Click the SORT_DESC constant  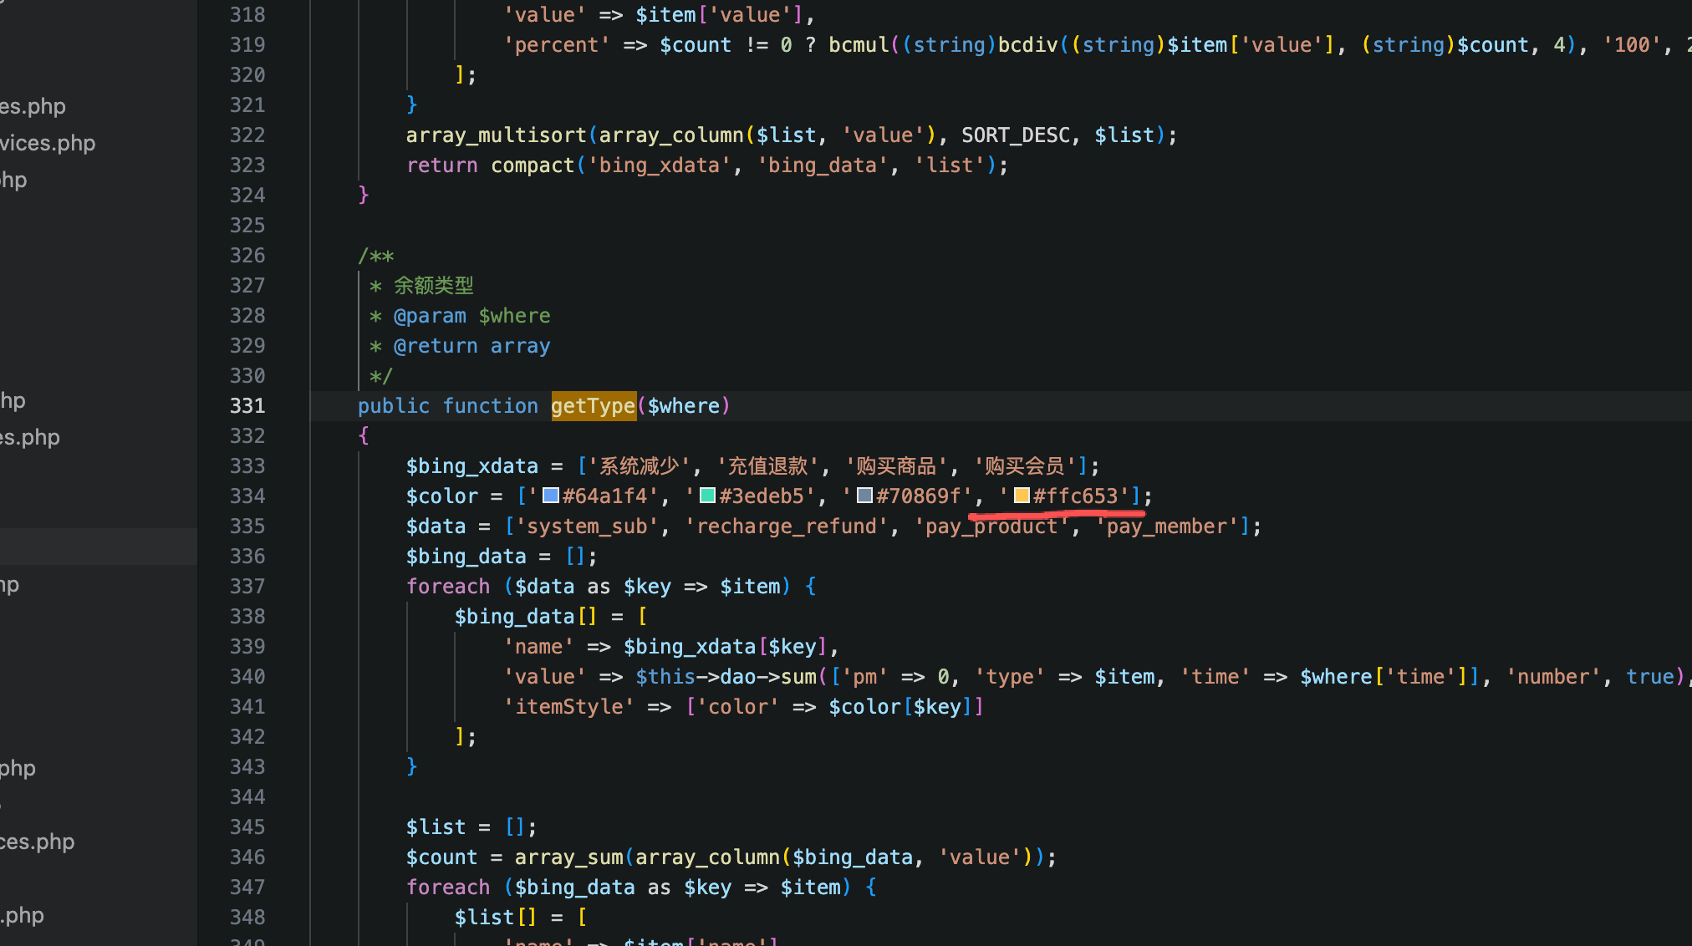1016,135
